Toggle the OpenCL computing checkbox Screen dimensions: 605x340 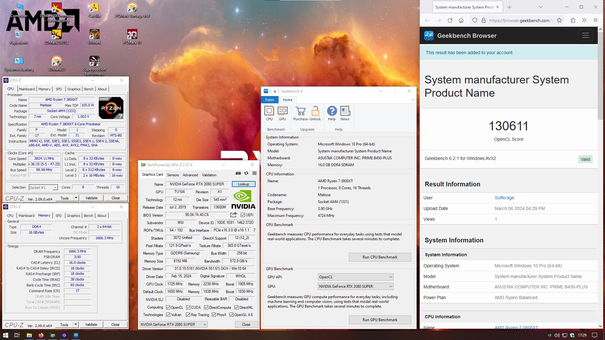[168, 308]
